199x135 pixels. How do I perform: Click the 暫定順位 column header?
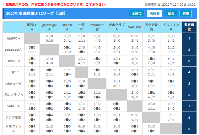[x=189, y=27]
